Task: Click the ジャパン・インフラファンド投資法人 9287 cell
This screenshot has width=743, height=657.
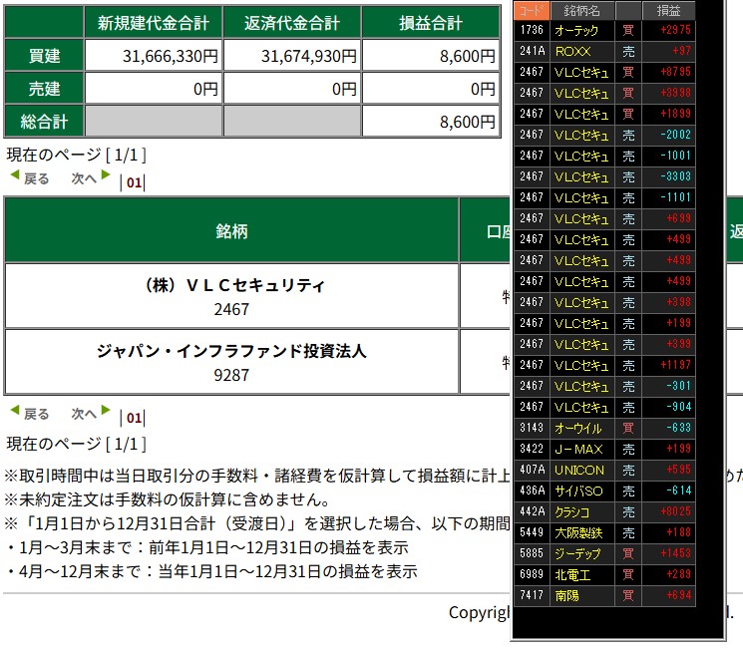Action: click(x=231, y=362)
